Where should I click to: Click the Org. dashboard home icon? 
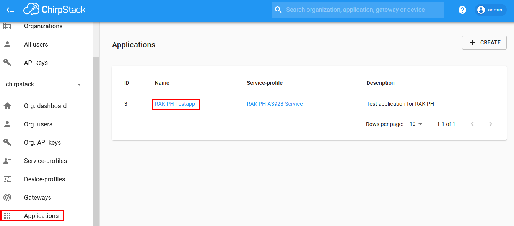click(x=7, y=106)
